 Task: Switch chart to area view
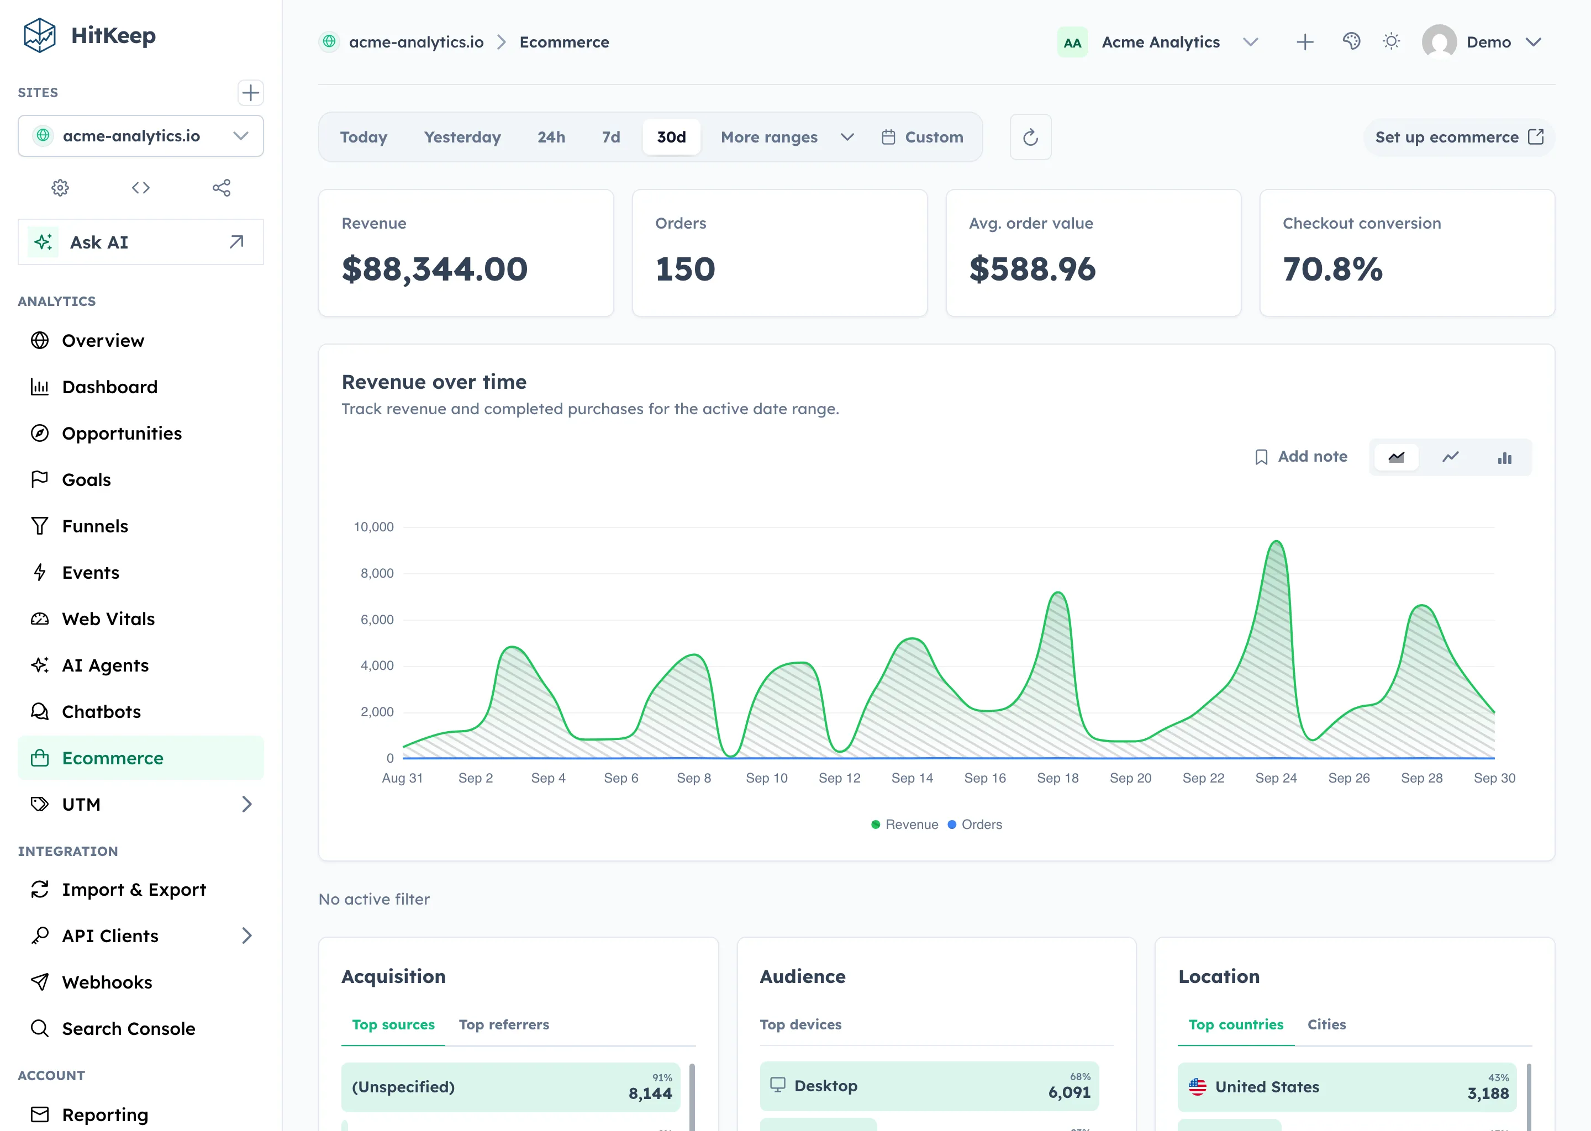[1396, 458]
